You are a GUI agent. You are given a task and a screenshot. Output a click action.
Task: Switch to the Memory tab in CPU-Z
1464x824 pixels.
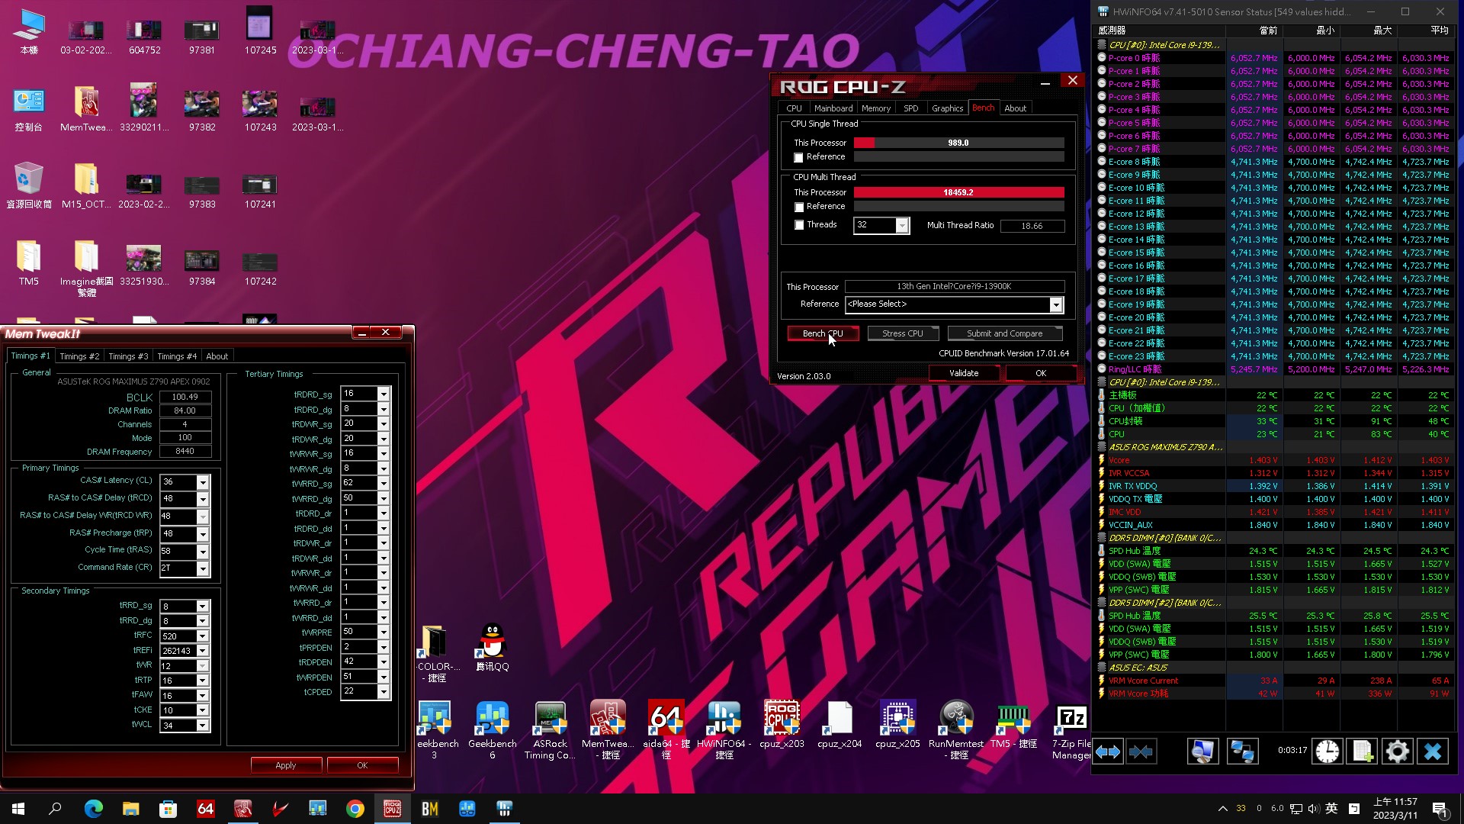875,108
